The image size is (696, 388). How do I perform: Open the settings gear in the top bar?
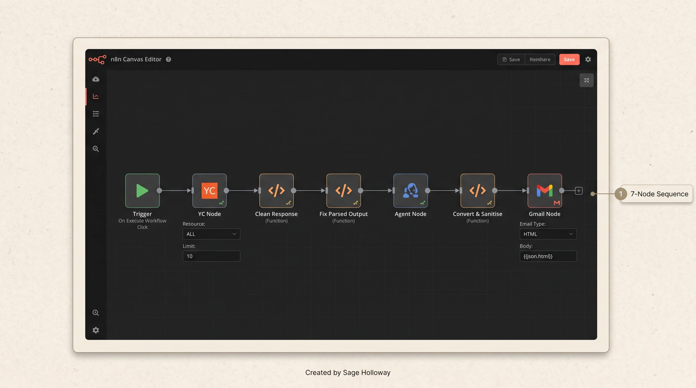[588, 59]
